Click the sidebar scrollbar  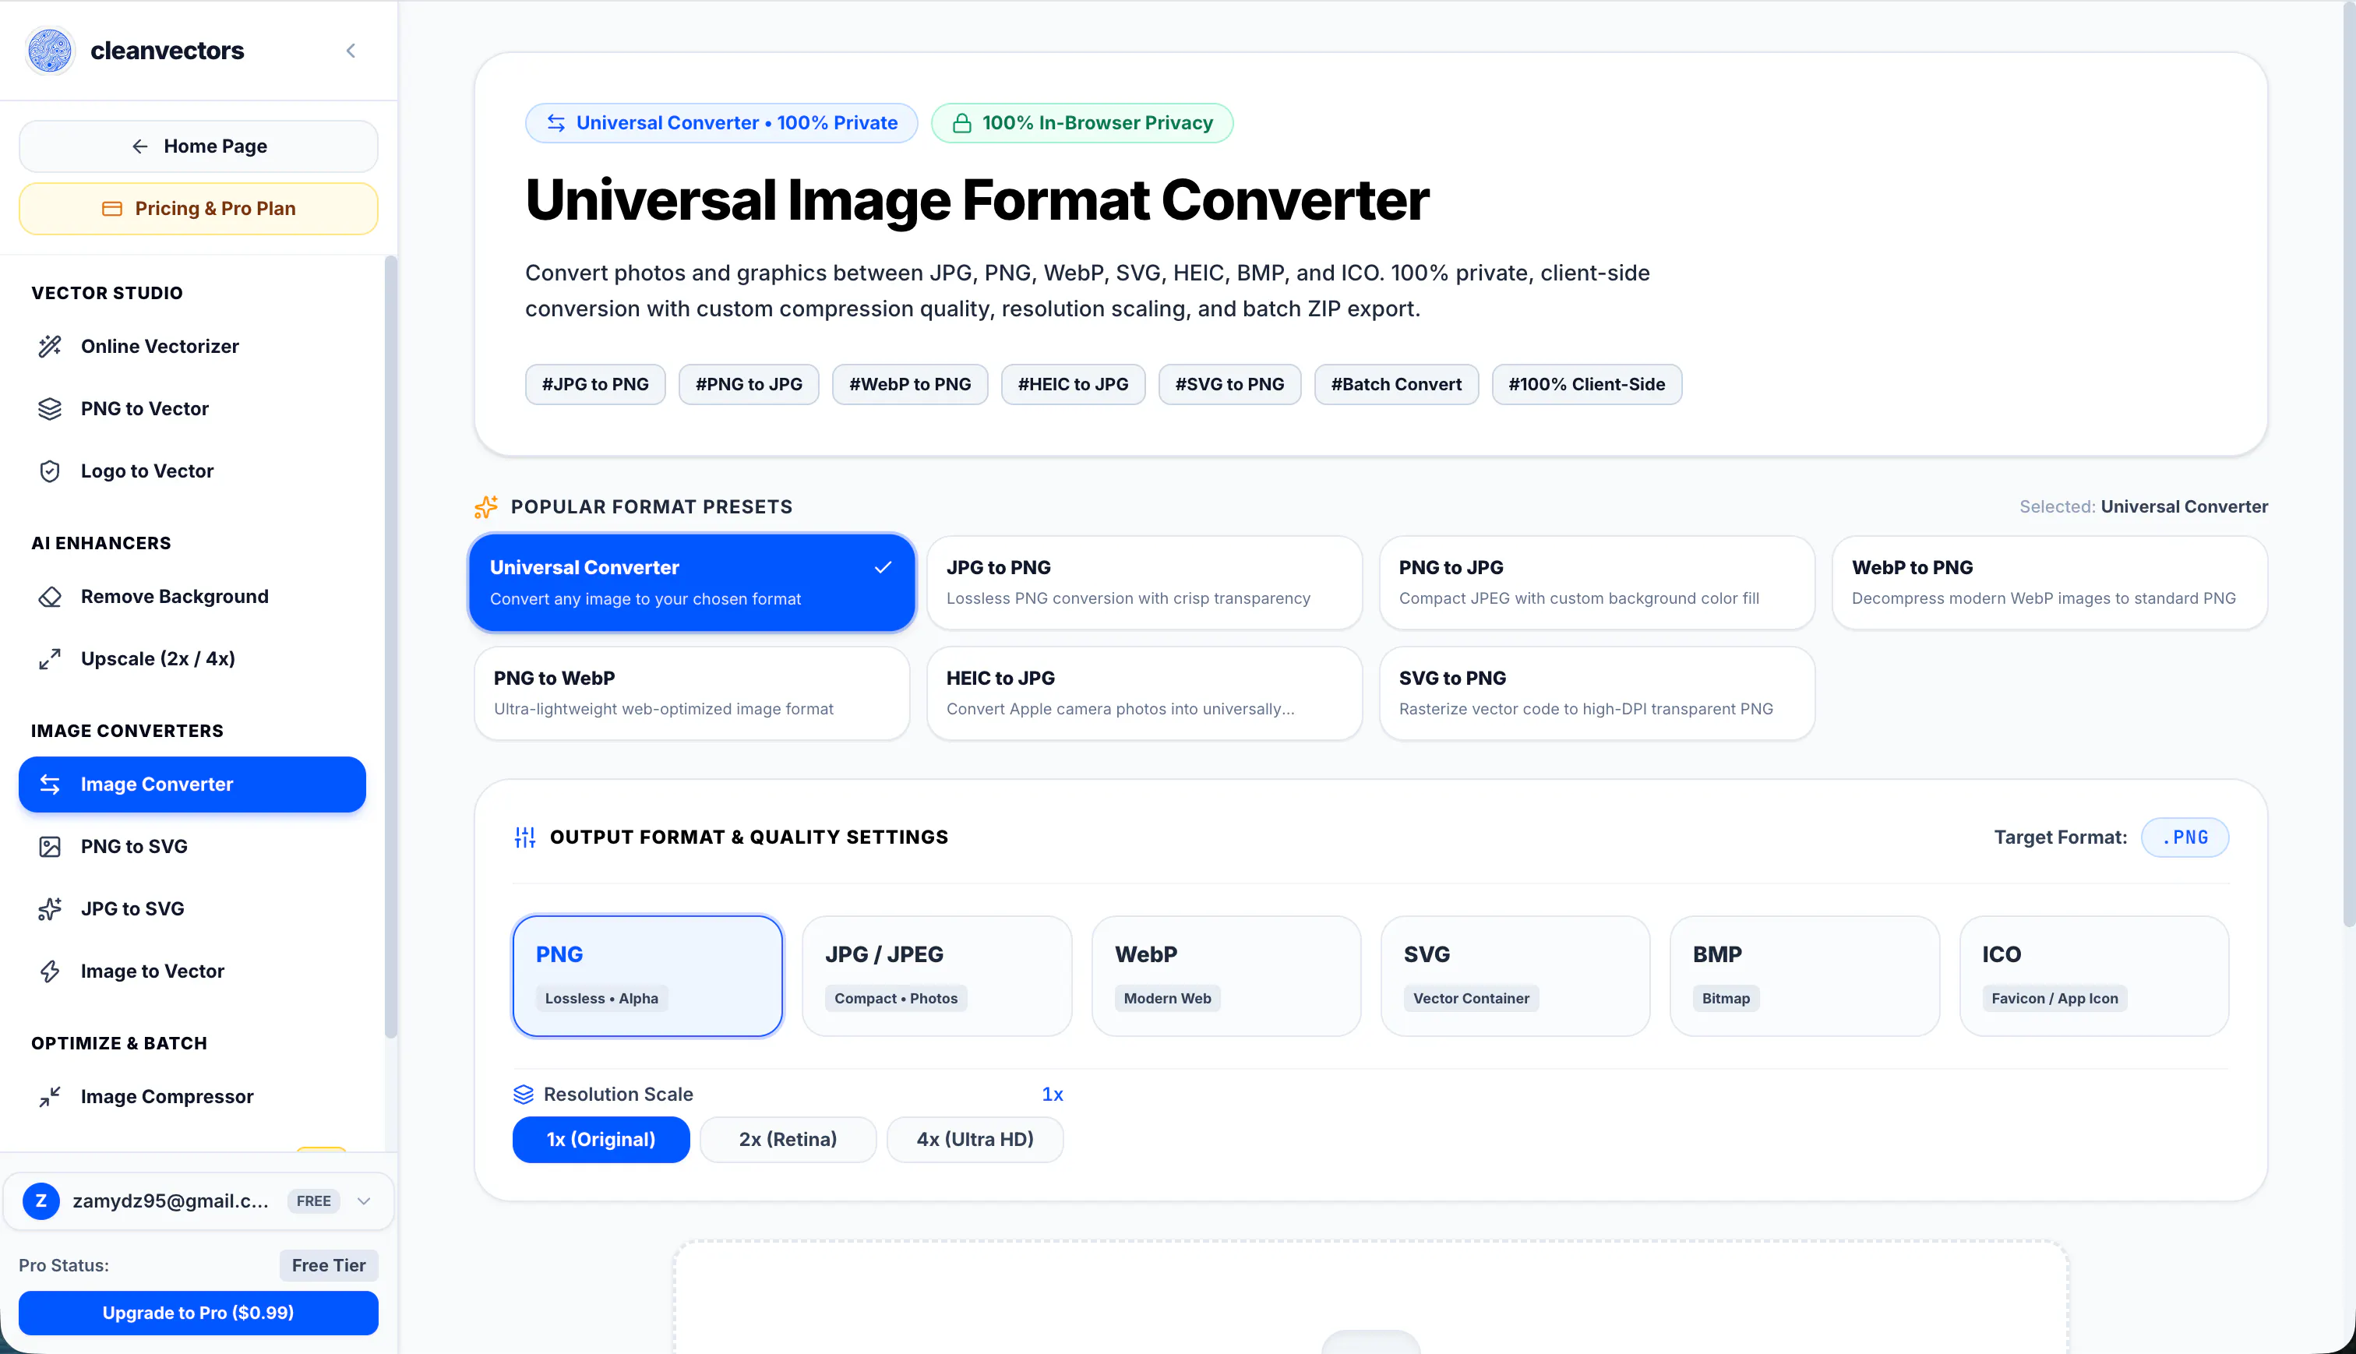coord(390,647)
